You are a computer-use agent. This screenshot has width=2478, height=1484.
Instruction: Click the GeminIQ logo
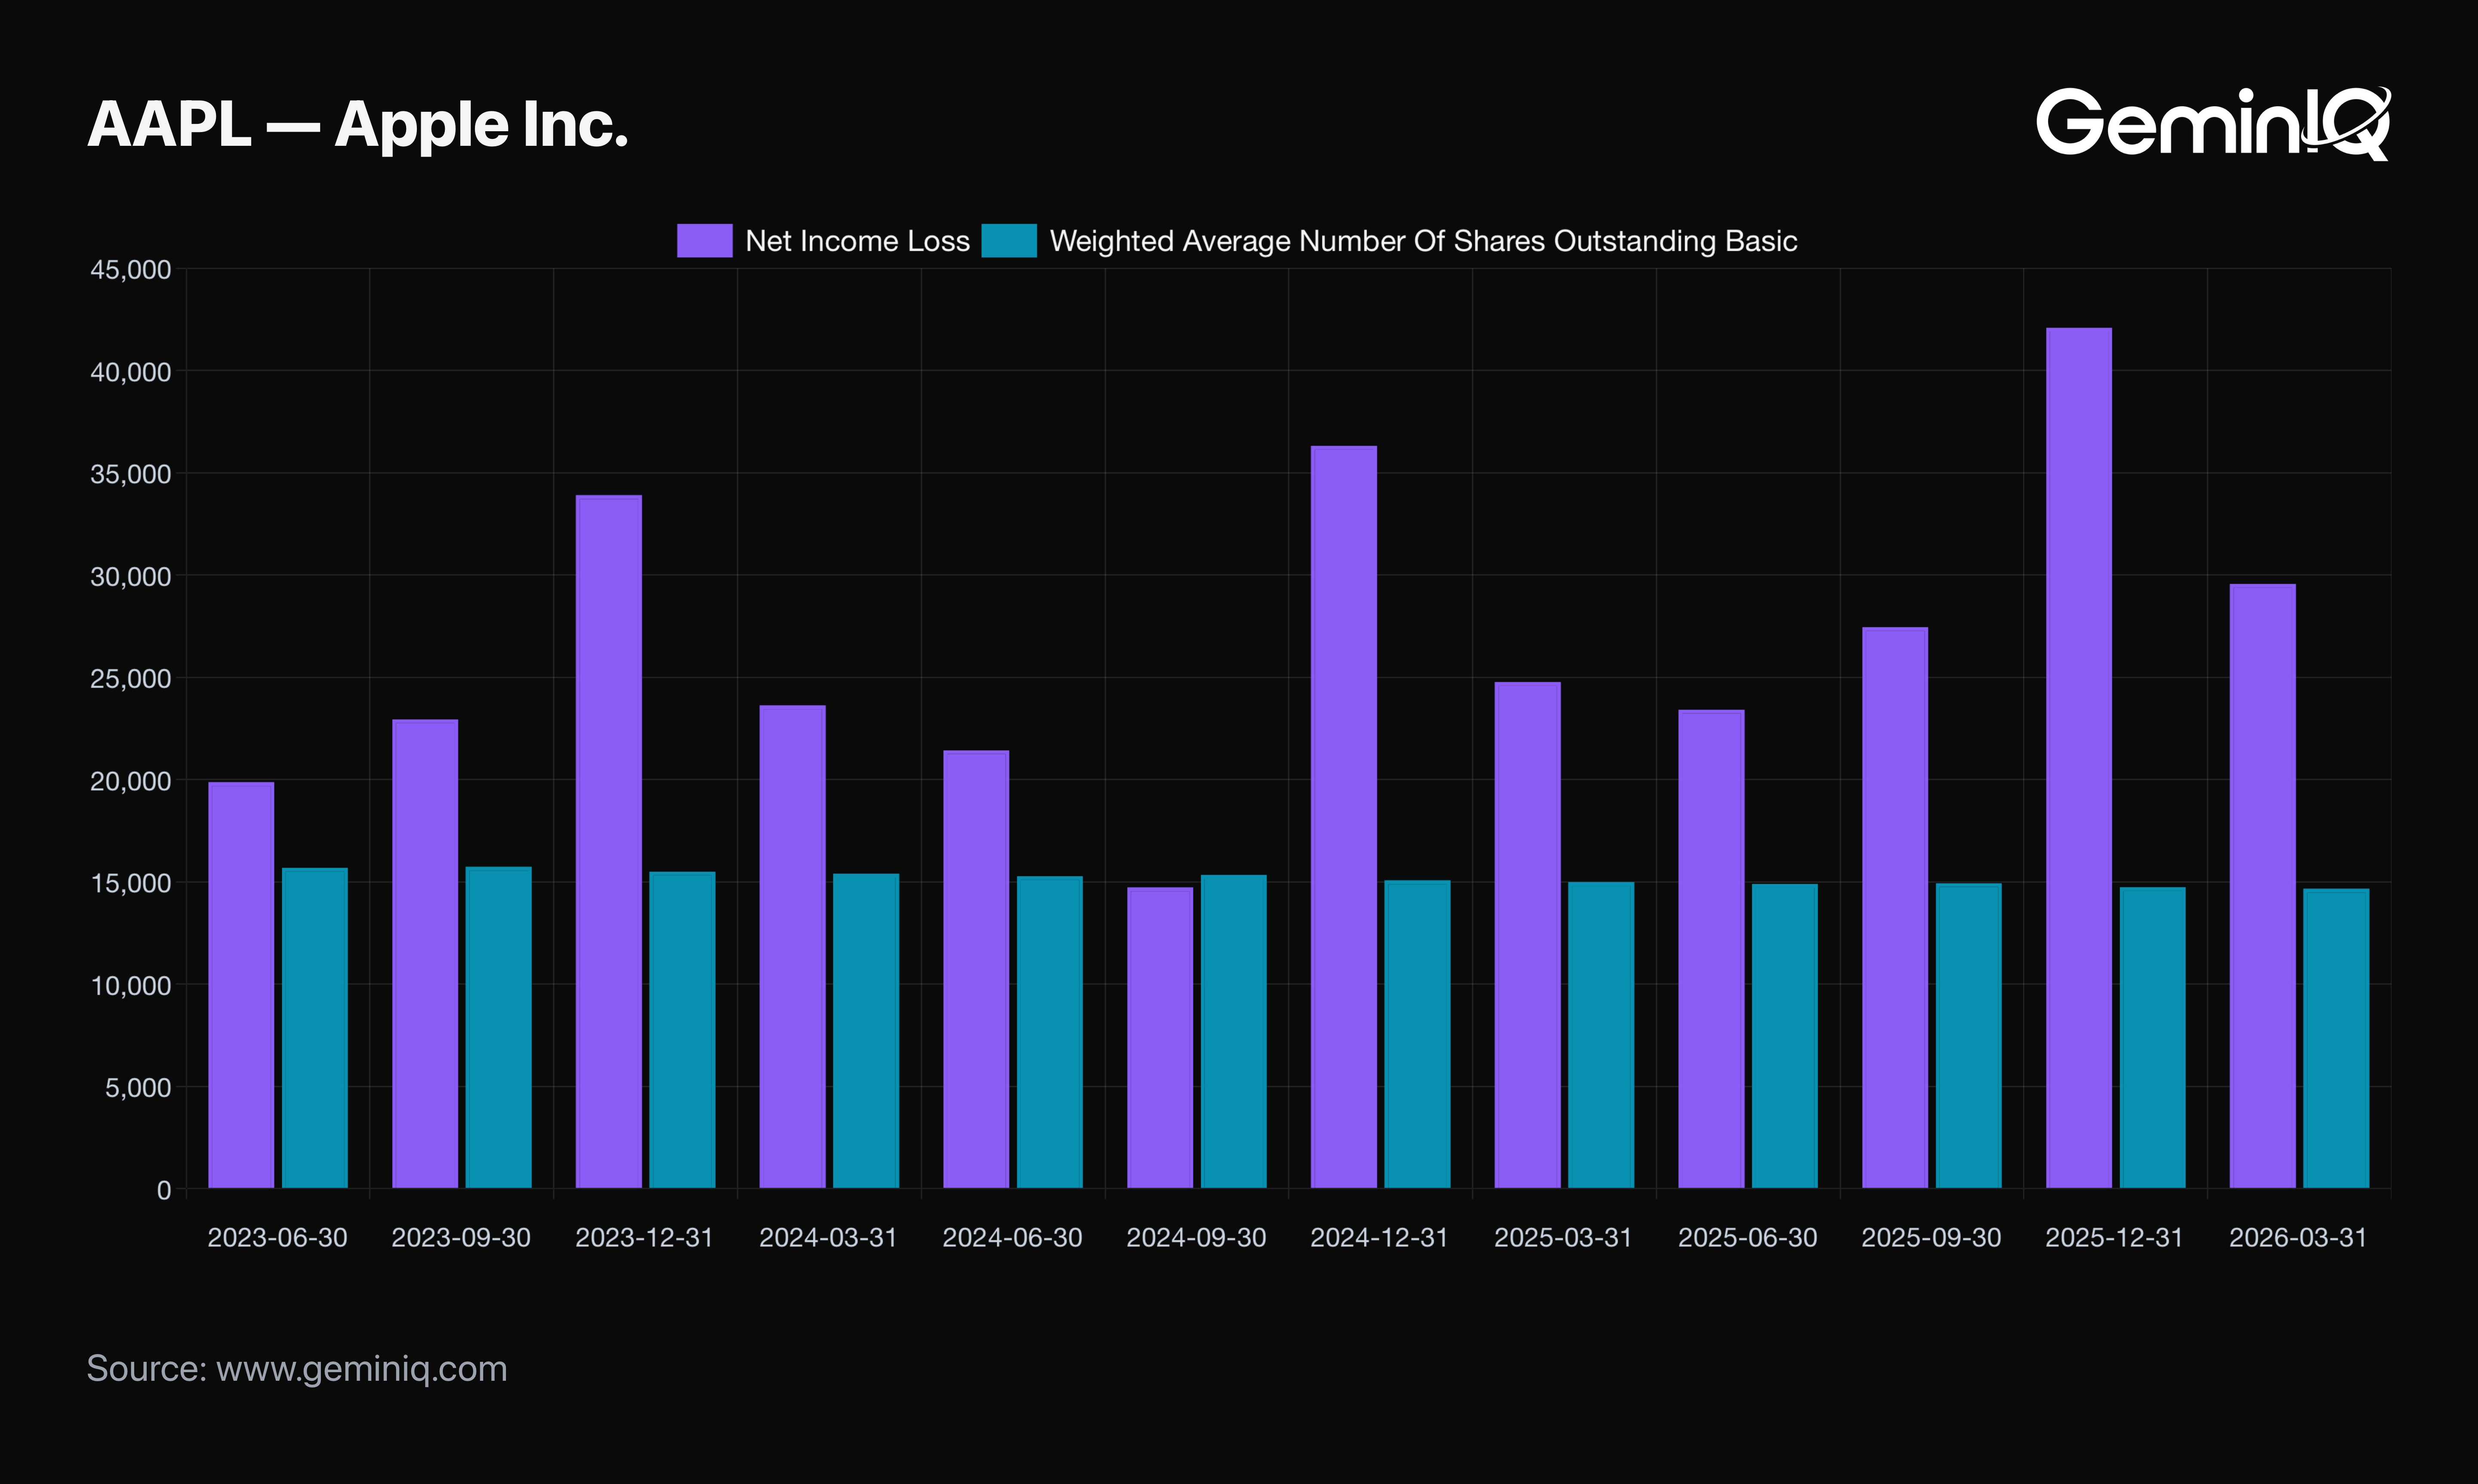pos(2213,123)
